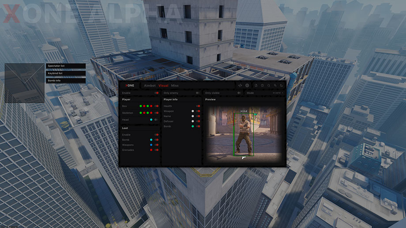Open the code/script icon in header

pos(240,86)
